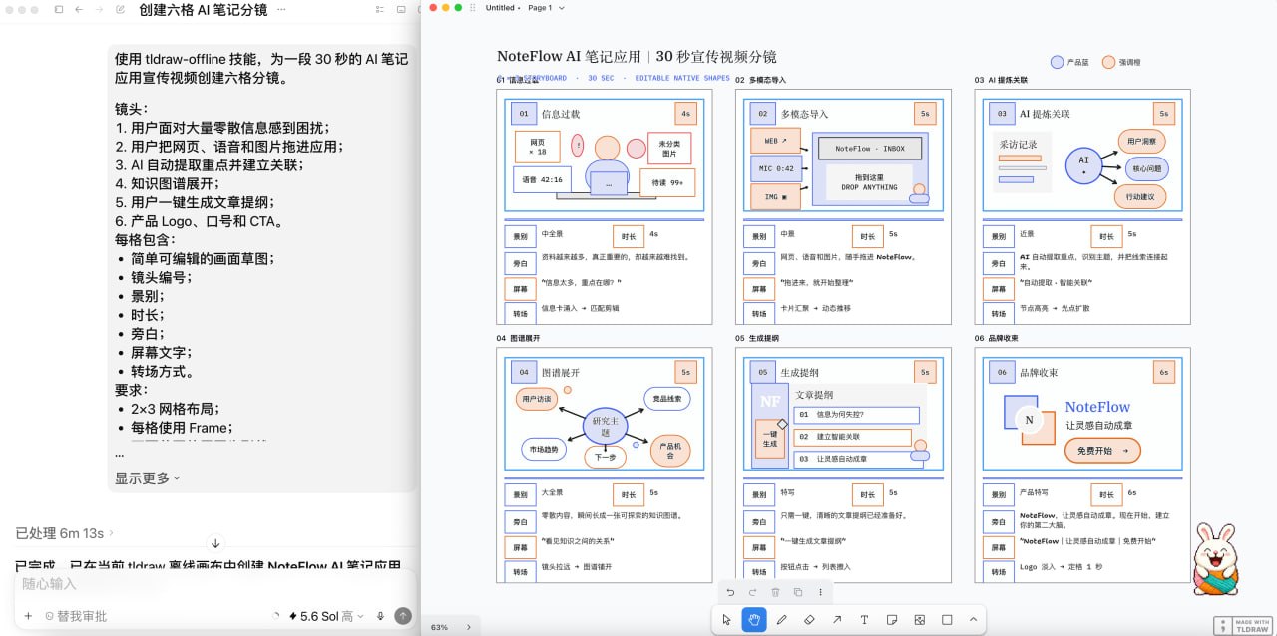Click the 行动建议 pill in frame 03
Viewport: 1277px width, 636px height.
pyautogui.click(x=1139, y=196)
